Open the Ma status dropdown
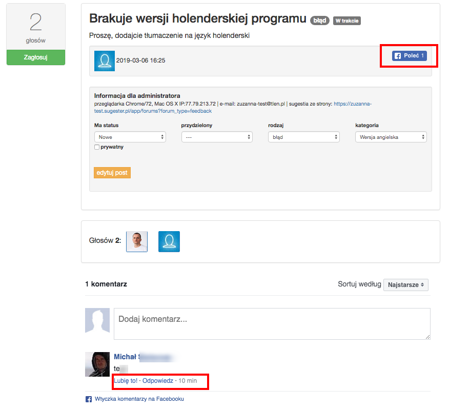 (130, 137)
